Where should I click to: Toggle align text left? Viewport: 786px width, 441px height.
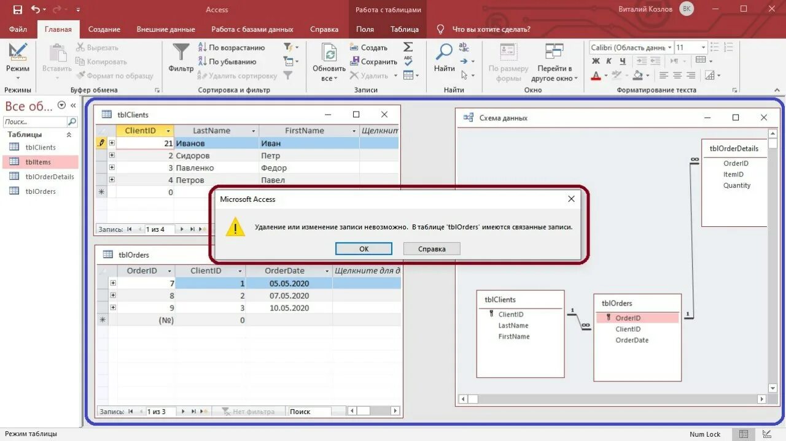point(663,75)
